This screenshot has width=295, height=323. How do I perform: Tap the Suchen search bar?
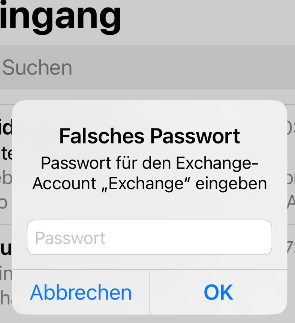coord(148,67)
